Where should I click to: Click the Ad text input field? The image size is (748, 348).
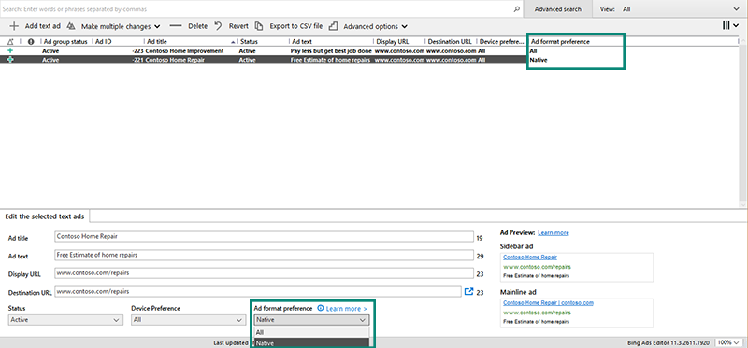click(265, 255)
